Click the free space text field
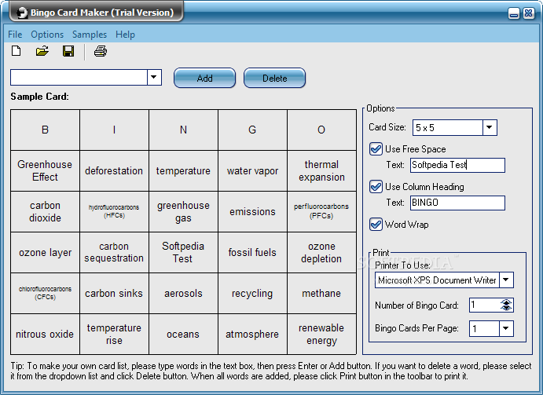The height and width of the screenshot is (395, 543). [x=457, y=165]
